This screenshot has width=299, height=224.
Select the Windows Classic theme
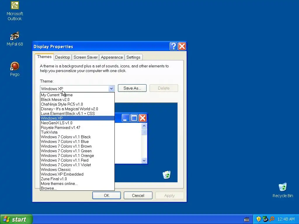tap(77, 169)
